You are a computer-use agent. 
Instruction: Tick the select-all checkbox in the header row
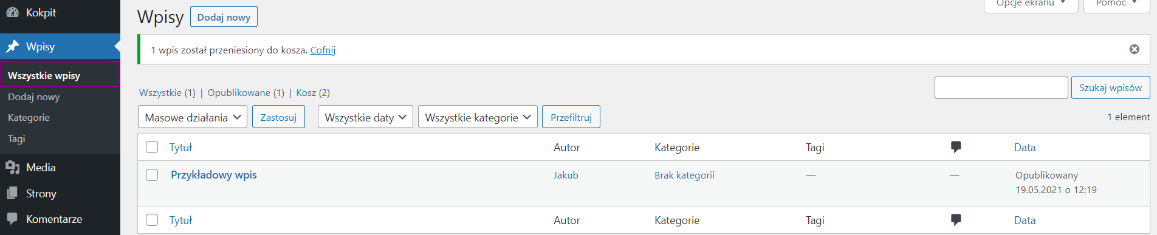tap(152, 147)
